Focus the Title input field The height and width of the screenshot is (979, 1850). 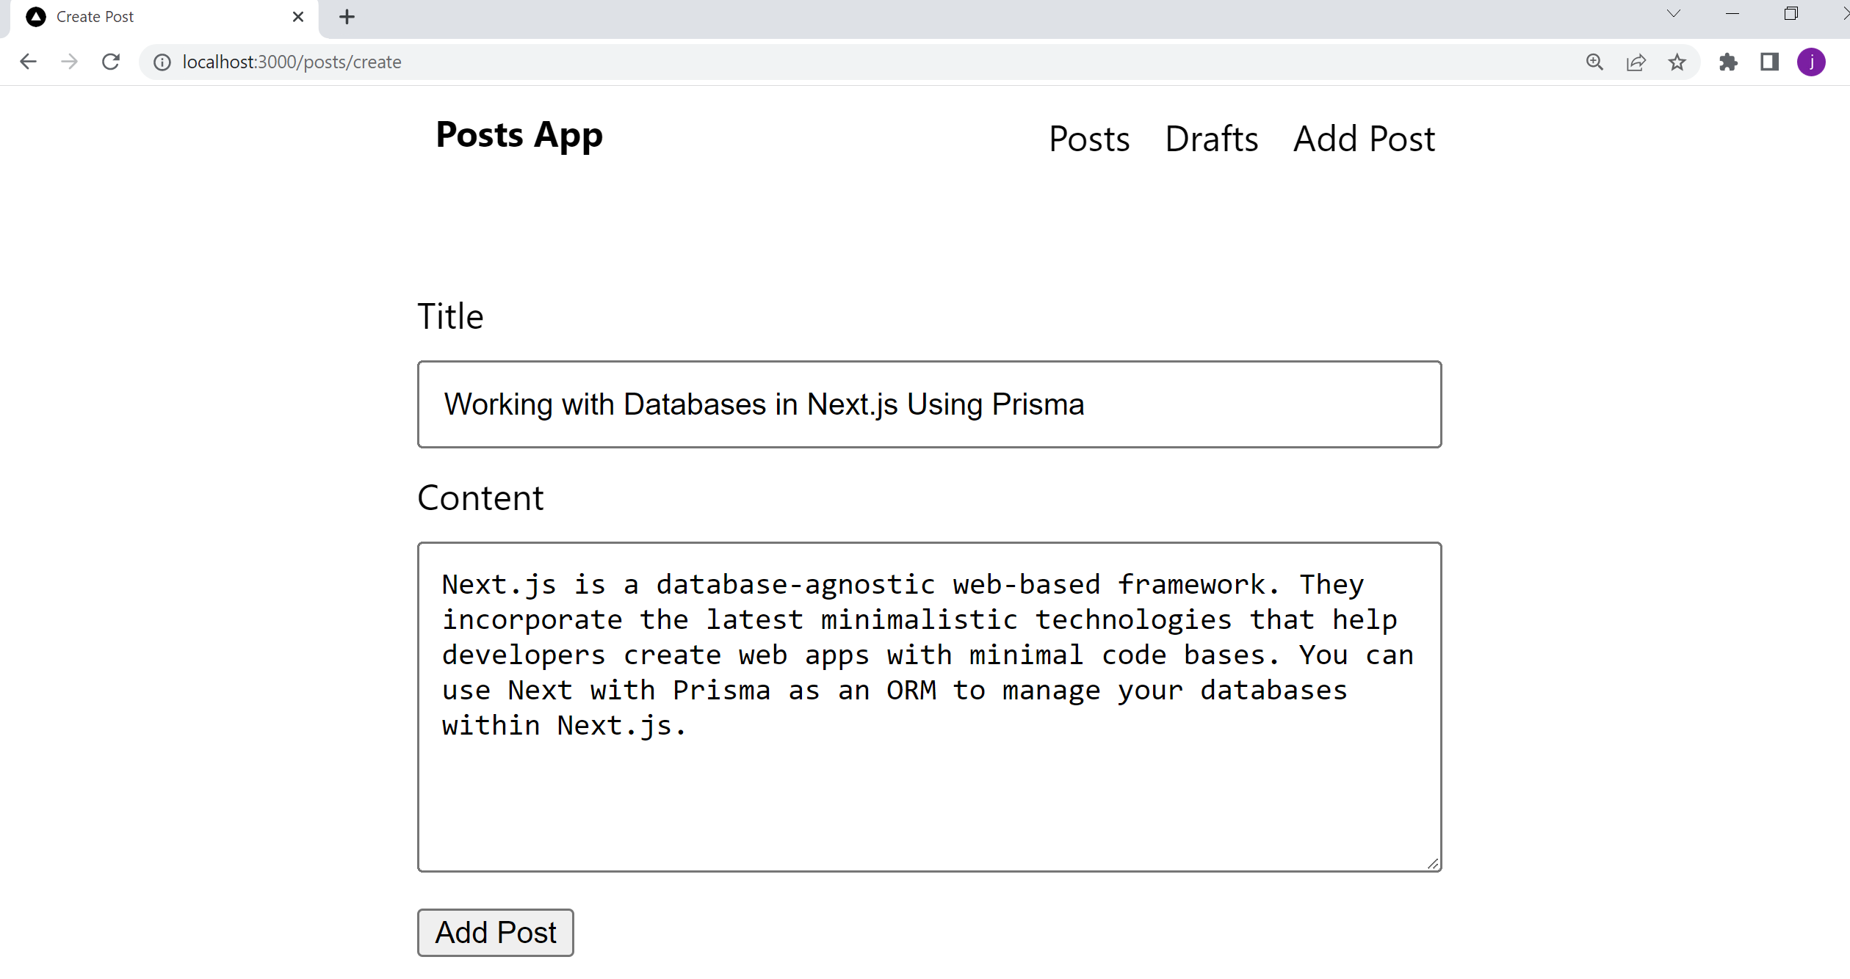[929, 404]
